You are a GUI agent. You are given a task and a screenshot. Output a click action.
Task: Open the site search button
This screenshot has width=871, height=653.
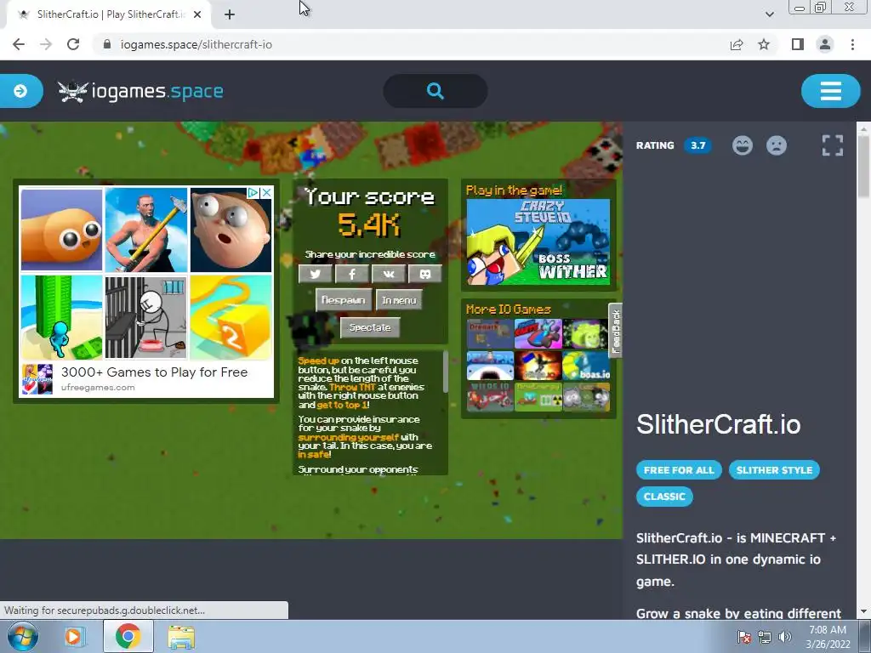click(435, 90)
